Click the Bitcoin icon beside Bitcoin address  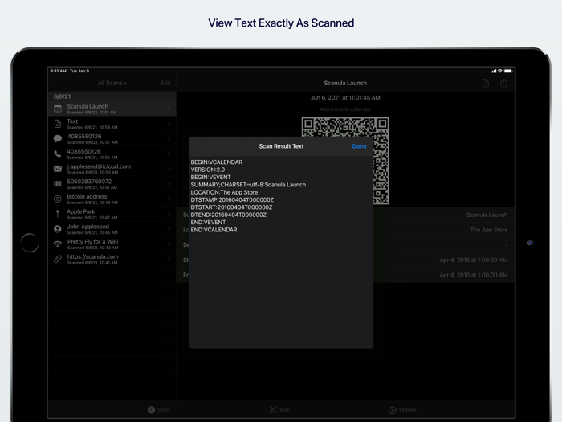tap(57, 199)
